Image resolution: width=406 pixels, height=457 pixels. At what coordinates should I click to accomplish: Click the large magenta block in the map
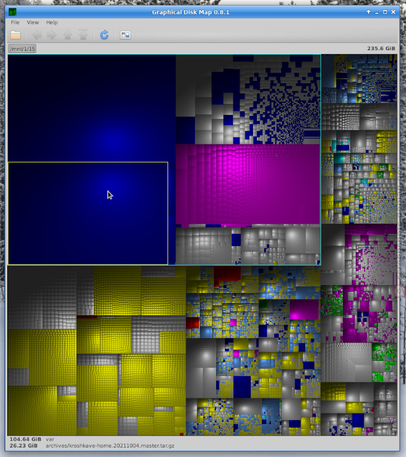tap(247, 184)
